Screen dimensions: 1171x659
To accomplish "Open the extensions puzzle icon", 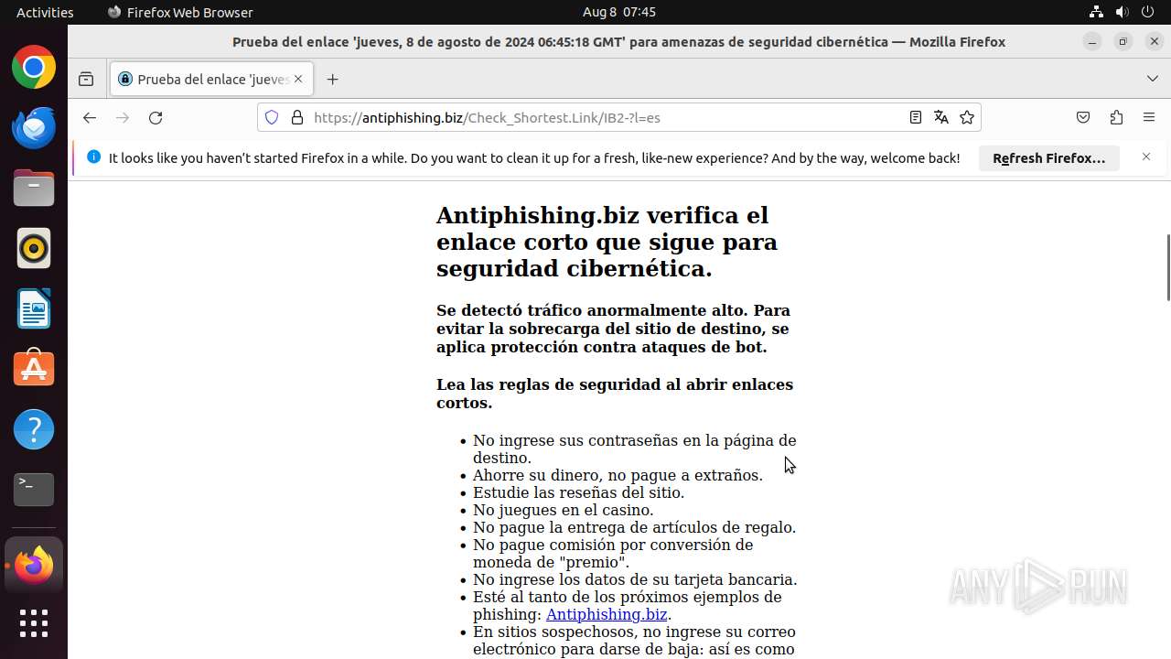I will [x=1116, y=117].
